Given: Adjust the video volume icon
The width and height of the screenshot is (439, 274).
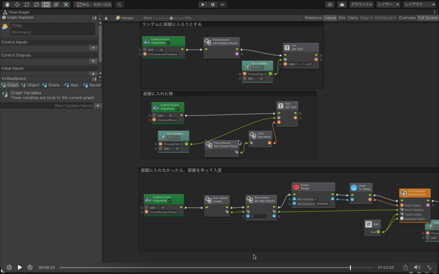Looking at the screenshot, I should (417, 268).
